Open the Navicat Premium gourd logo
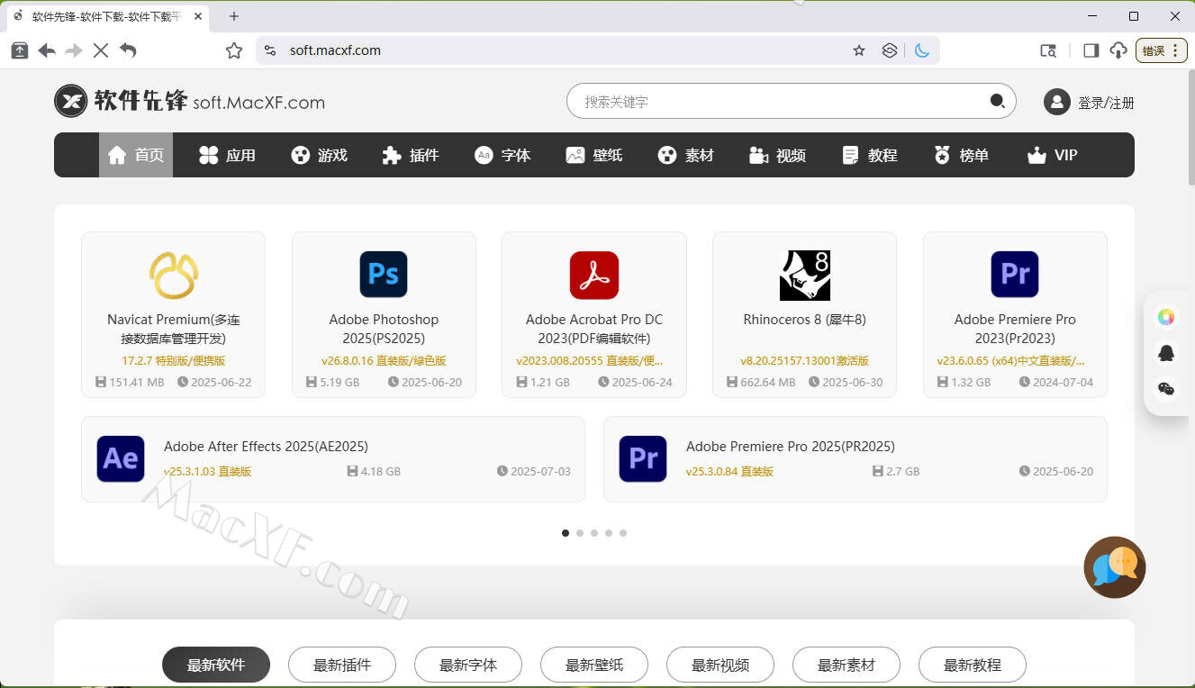Image resolution: width=1195 pixels, height=688 pixels. 173,275
